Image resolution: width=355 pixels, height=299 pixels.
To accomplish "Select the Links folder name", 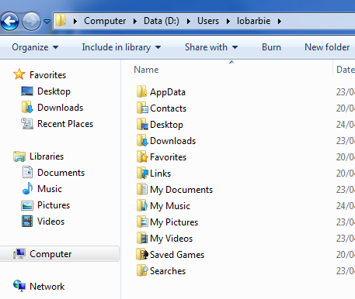I will pos(160,174).
